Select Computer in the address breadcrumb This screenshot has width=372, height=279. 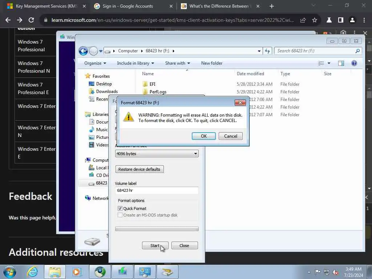click(128, 51)
